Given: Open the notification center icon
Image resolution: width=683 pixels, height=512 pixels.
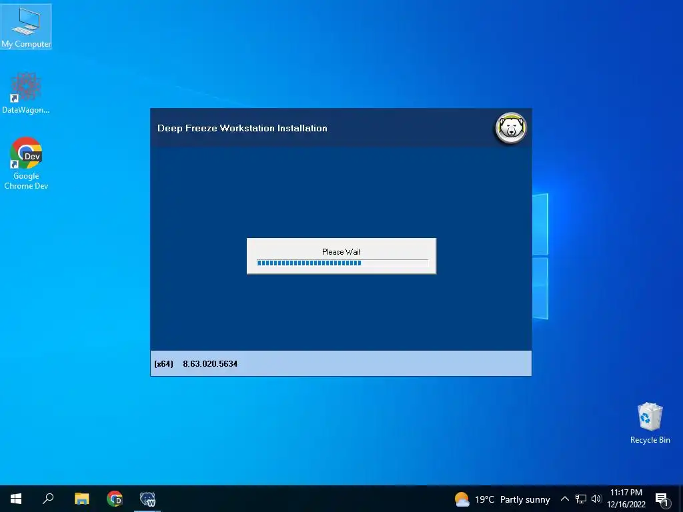Looking at the screenshot, I should (x=662, y=500).
